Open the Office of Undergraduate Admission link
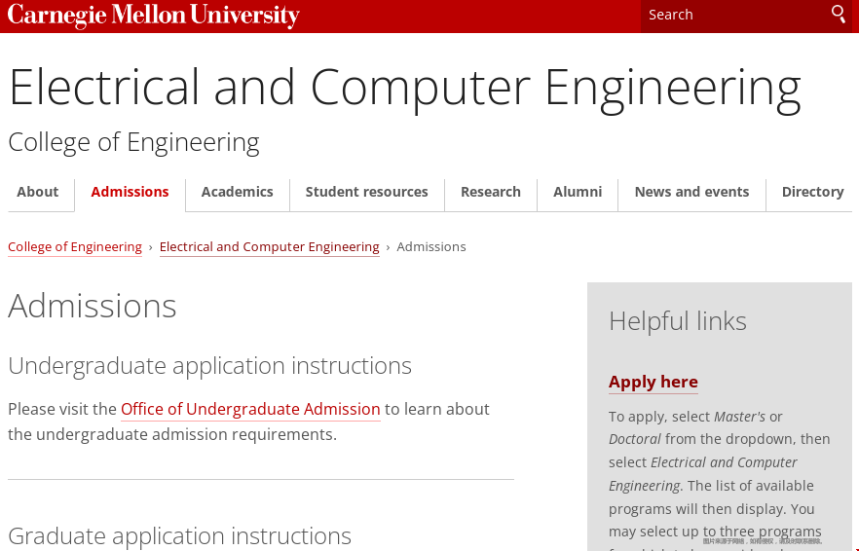Image resolution: width=859 pixels, height=551 pixels. click(250, 410)
